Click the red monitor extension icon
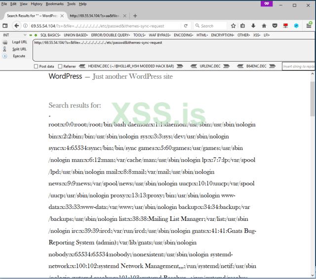 285,26
